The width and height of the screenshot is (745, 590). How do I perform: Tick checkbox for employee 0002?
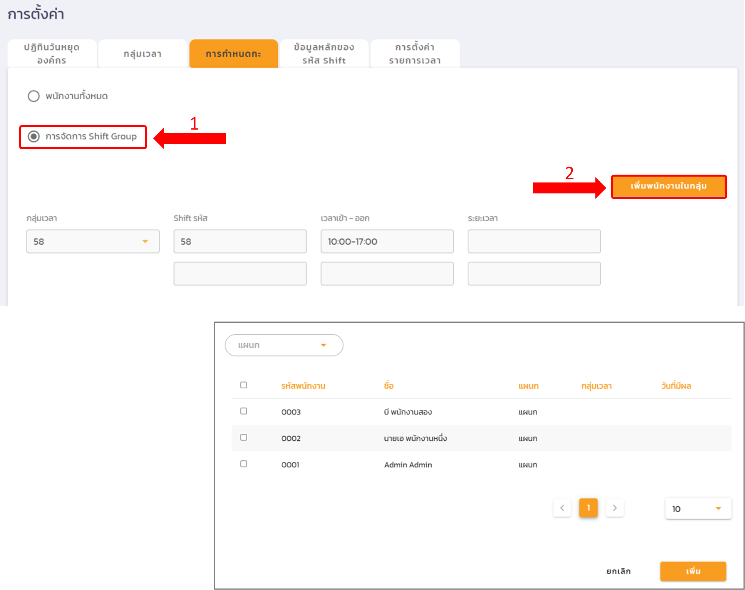[x=244, y=438]
